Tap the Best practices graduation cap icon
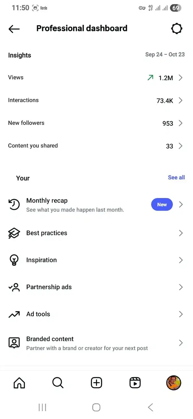Screen dimensions: 193x419 (x=14, y=233)
